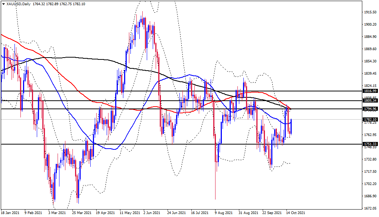Click the 18 Jan 2021 date label
379x217 pixels.
pos(10,213)
